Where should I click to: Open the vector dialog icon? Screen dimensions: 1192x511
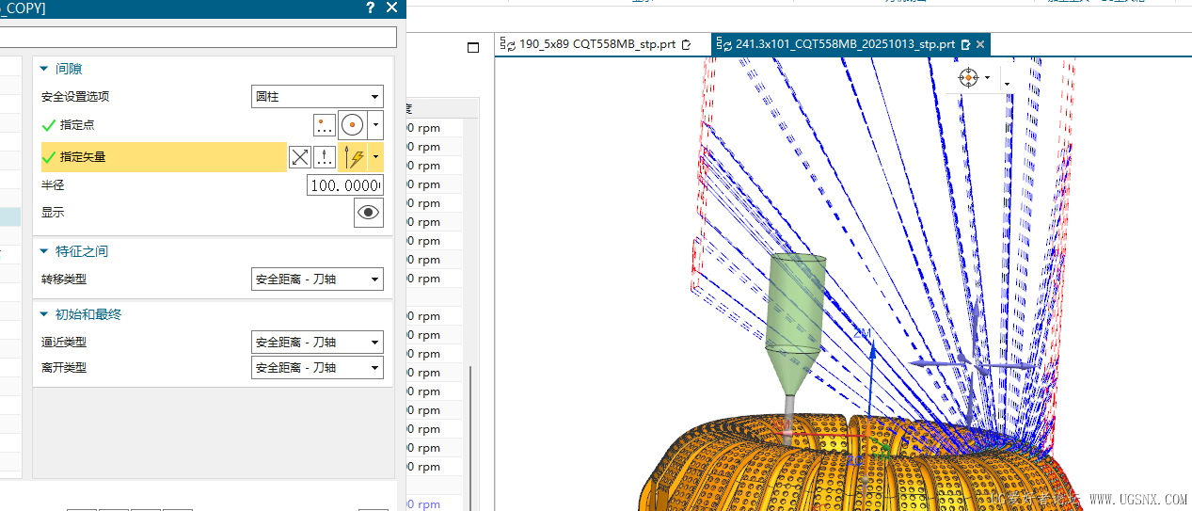325,157
